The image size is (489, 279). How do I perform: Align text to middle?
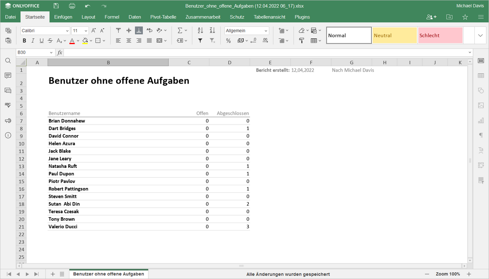pos(129,30)
